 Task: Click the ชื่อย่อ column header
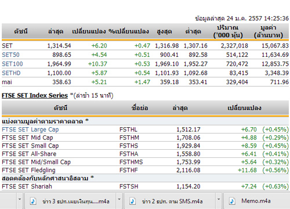coord(140,108)
